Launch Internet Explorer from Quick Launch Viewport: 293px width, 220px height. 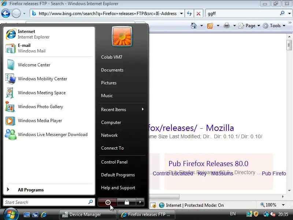click(44, 214)
